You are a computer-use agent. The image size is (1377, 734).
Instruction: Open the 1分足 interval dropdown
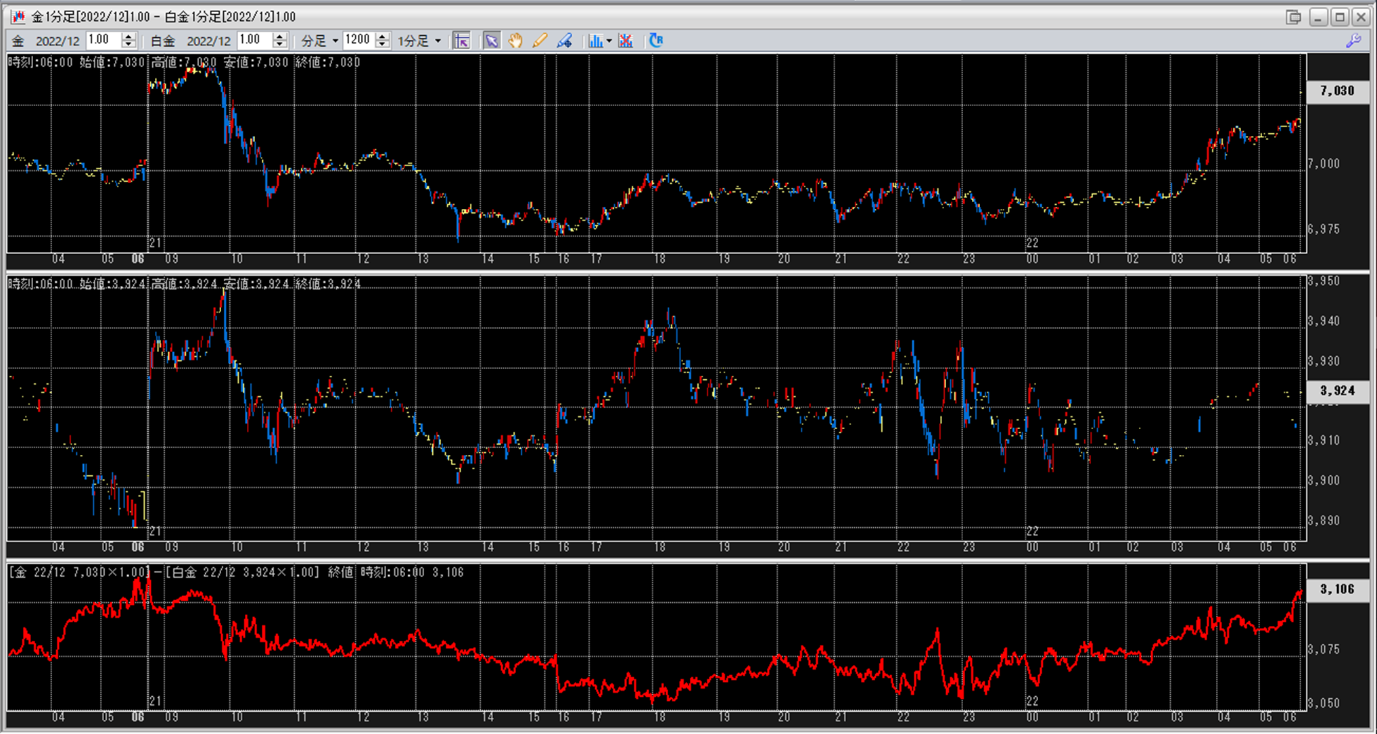(x=419, y=41)
